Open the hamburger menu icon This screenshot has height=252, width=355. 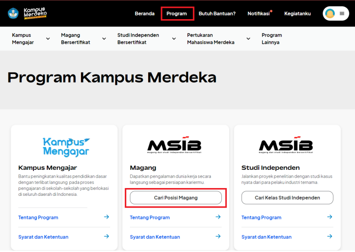pos(342,14)
